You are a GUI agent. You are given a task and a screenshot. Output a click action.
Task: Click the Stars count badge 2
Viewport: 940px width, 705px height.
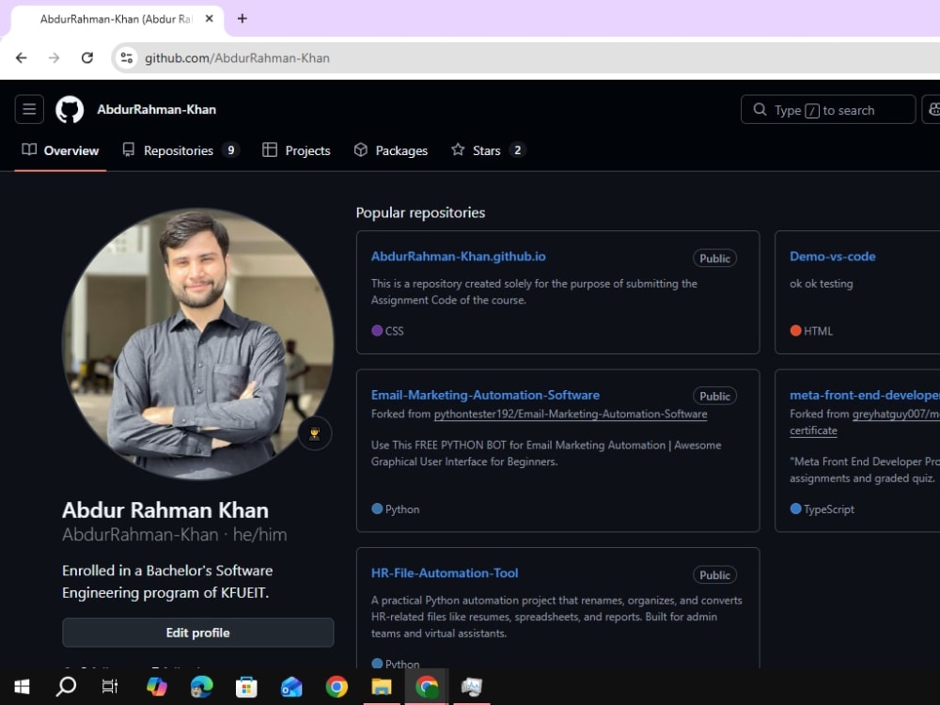tap(517, 150)
